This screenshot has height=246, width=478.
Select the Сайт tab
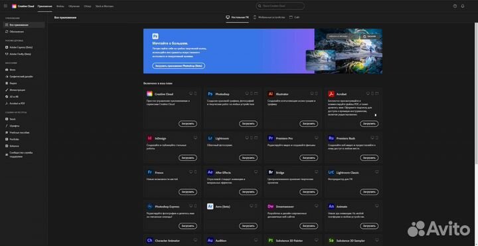coord(295,17)
